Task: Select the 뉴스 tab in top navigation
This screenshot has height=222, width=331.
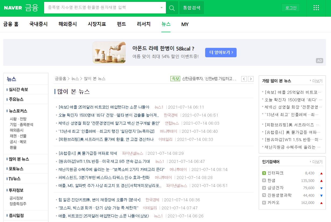Action: coord(166,24)
